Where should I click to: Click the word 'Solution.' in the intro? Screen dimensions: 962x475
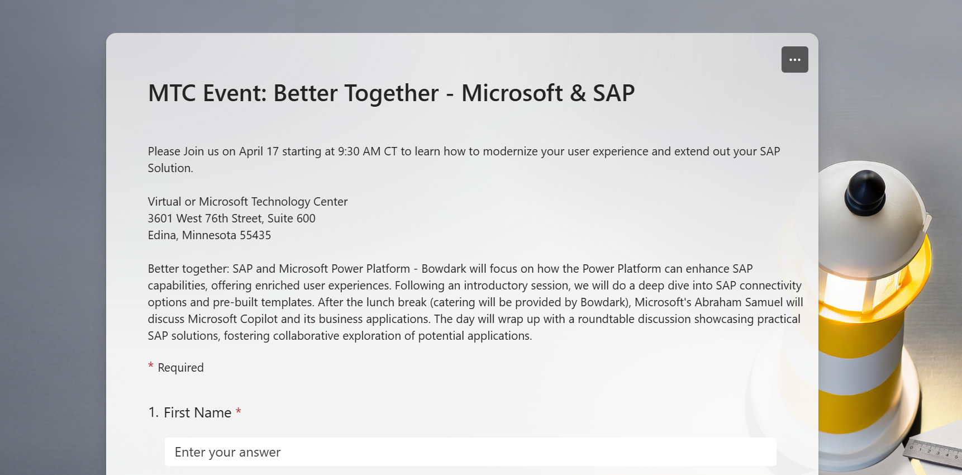tap(170, 168)
